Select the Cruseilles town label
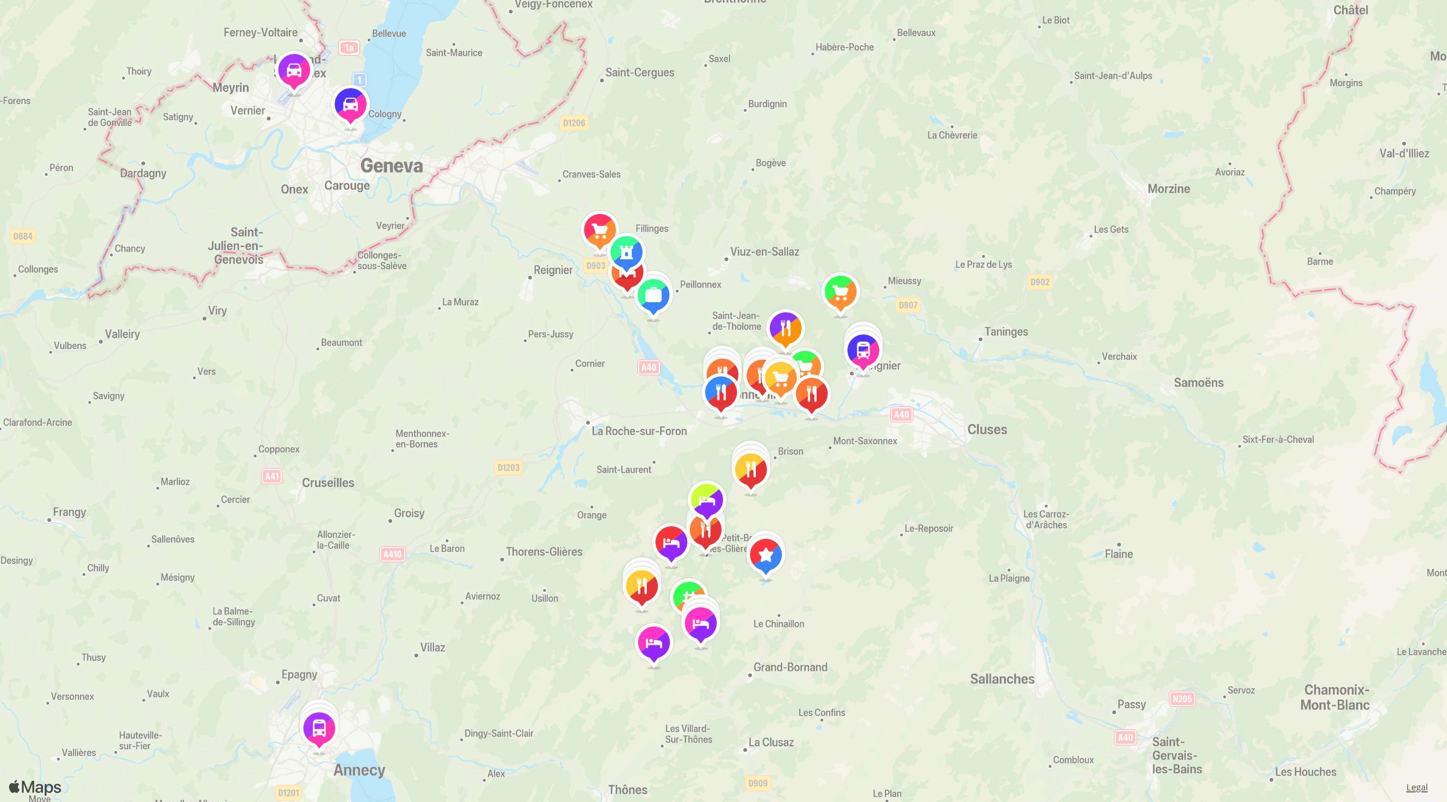The height and width of the screenshot is (802, 1447). 328,482
